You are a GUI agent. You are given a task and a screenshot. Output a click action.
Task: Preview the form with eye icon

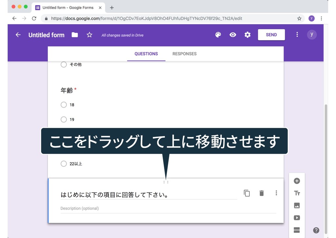[x=233, y=35]
